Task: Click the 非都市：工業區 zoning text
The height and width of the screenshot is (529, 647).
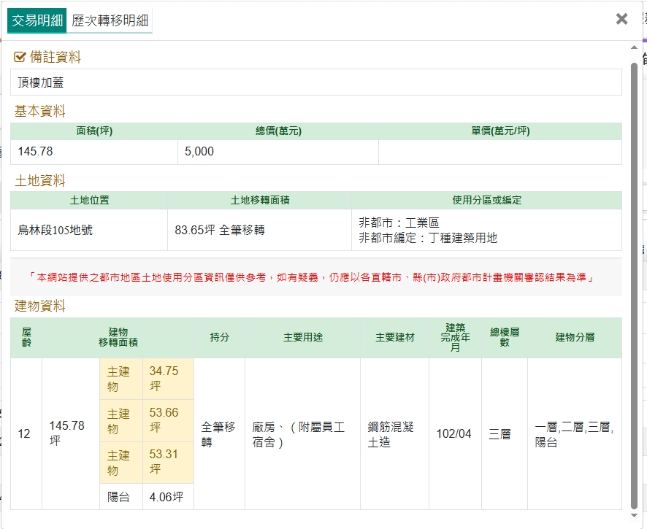Action: pos(399,223)
